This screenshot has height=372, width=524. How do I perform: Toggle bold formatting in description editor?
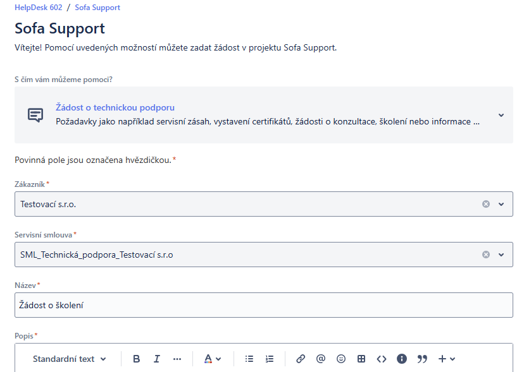pos(137,359)
